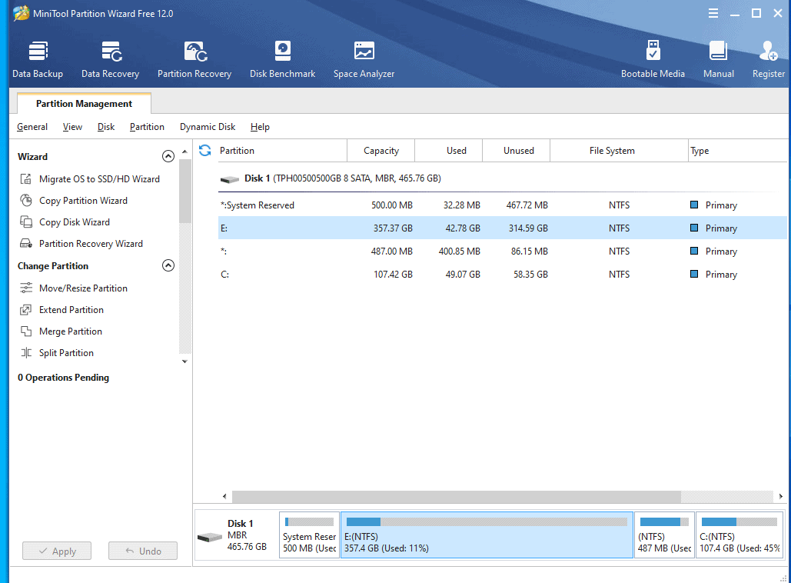The height and width of the screenshot is (583, 791).
Task: Start Migrate OS to SSD/HD Wizard
Action: 99,179
